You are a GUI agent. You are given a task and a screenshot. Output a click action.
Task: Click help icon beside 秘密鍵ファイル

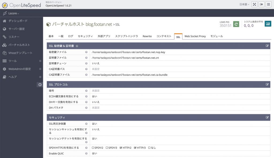tap(86, 52)
